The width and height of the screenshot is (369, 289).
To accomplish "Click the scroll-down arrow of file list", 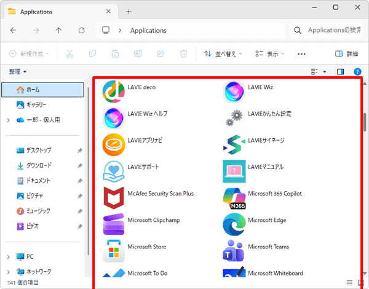I will [365, 273].
